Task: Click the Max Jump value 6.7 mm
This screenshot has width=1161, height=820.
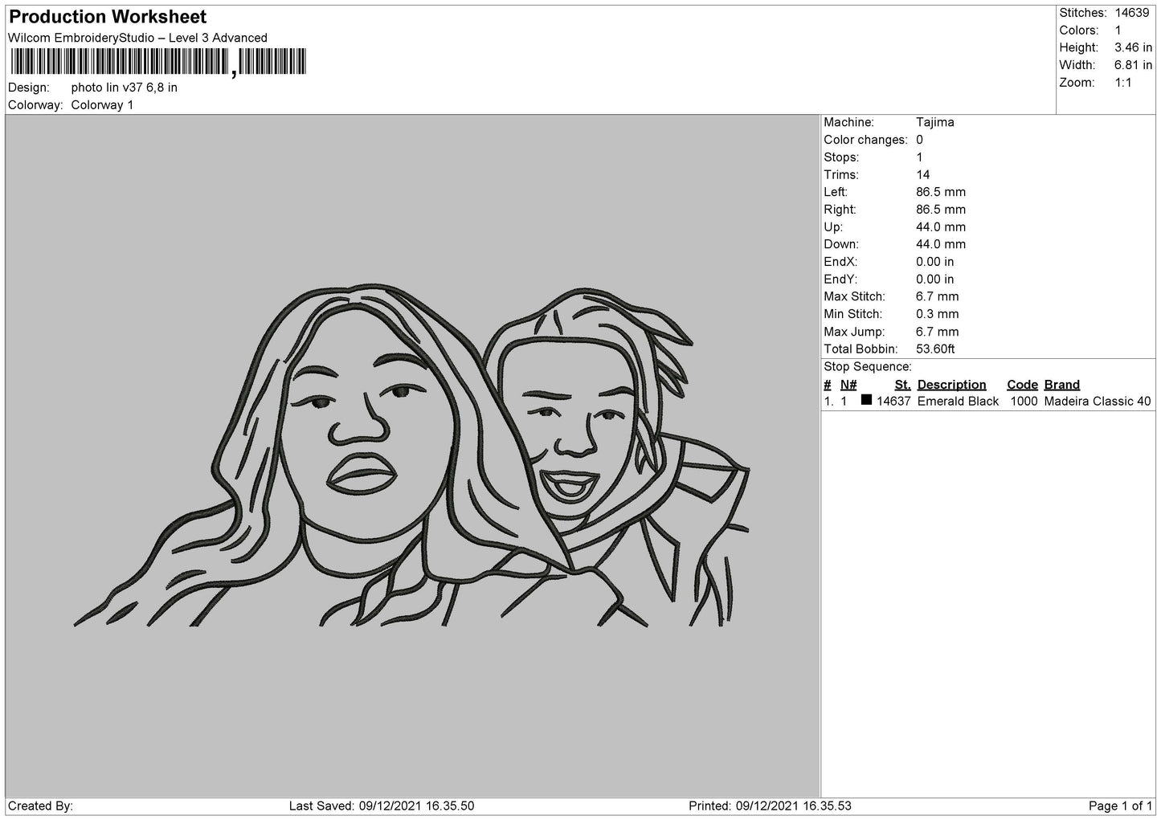Action: click(x=938, y=332)
